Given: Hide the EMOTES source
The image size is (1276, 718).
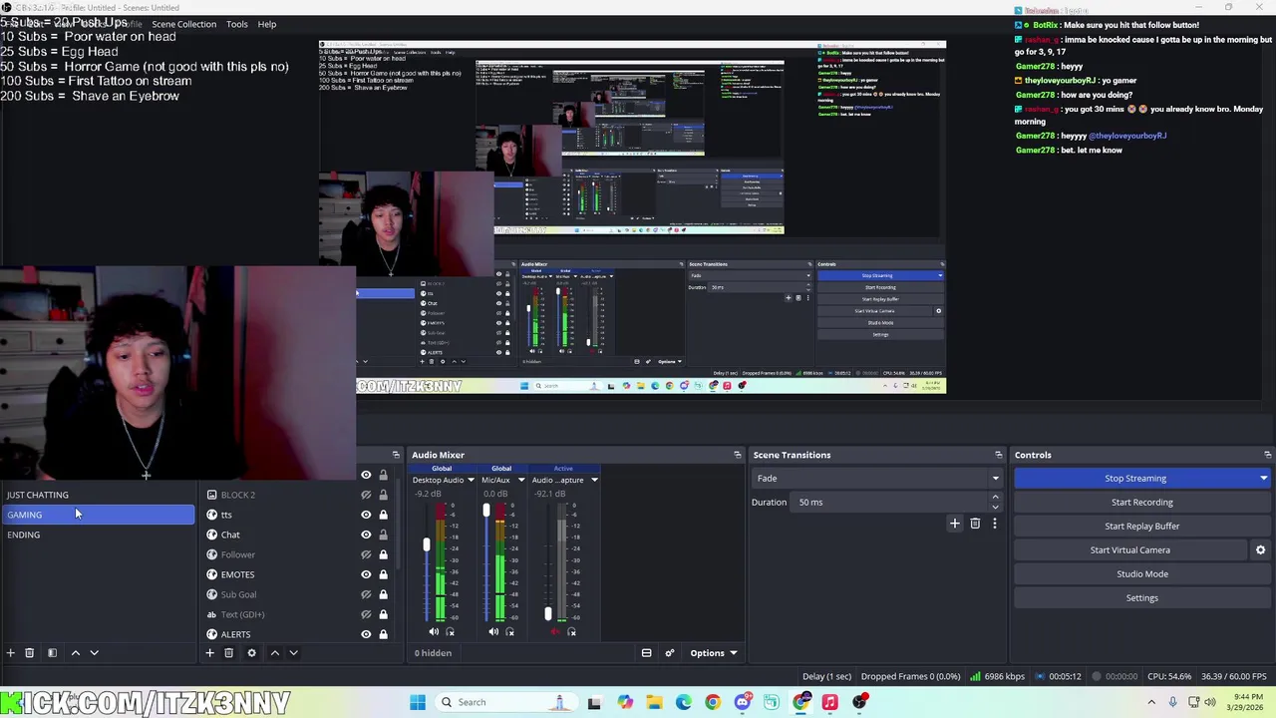Looking at the screenshot, I should coord(366,574).
